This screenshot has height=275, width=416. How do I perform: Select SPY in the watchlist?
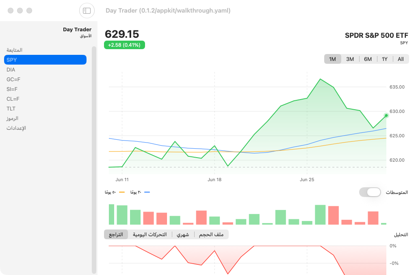point(45,60)
